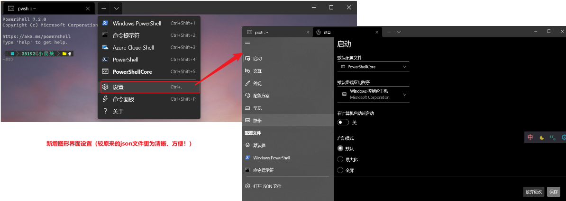
Task: Click the 放弃更改 button
Action: [x=533, y=192]
